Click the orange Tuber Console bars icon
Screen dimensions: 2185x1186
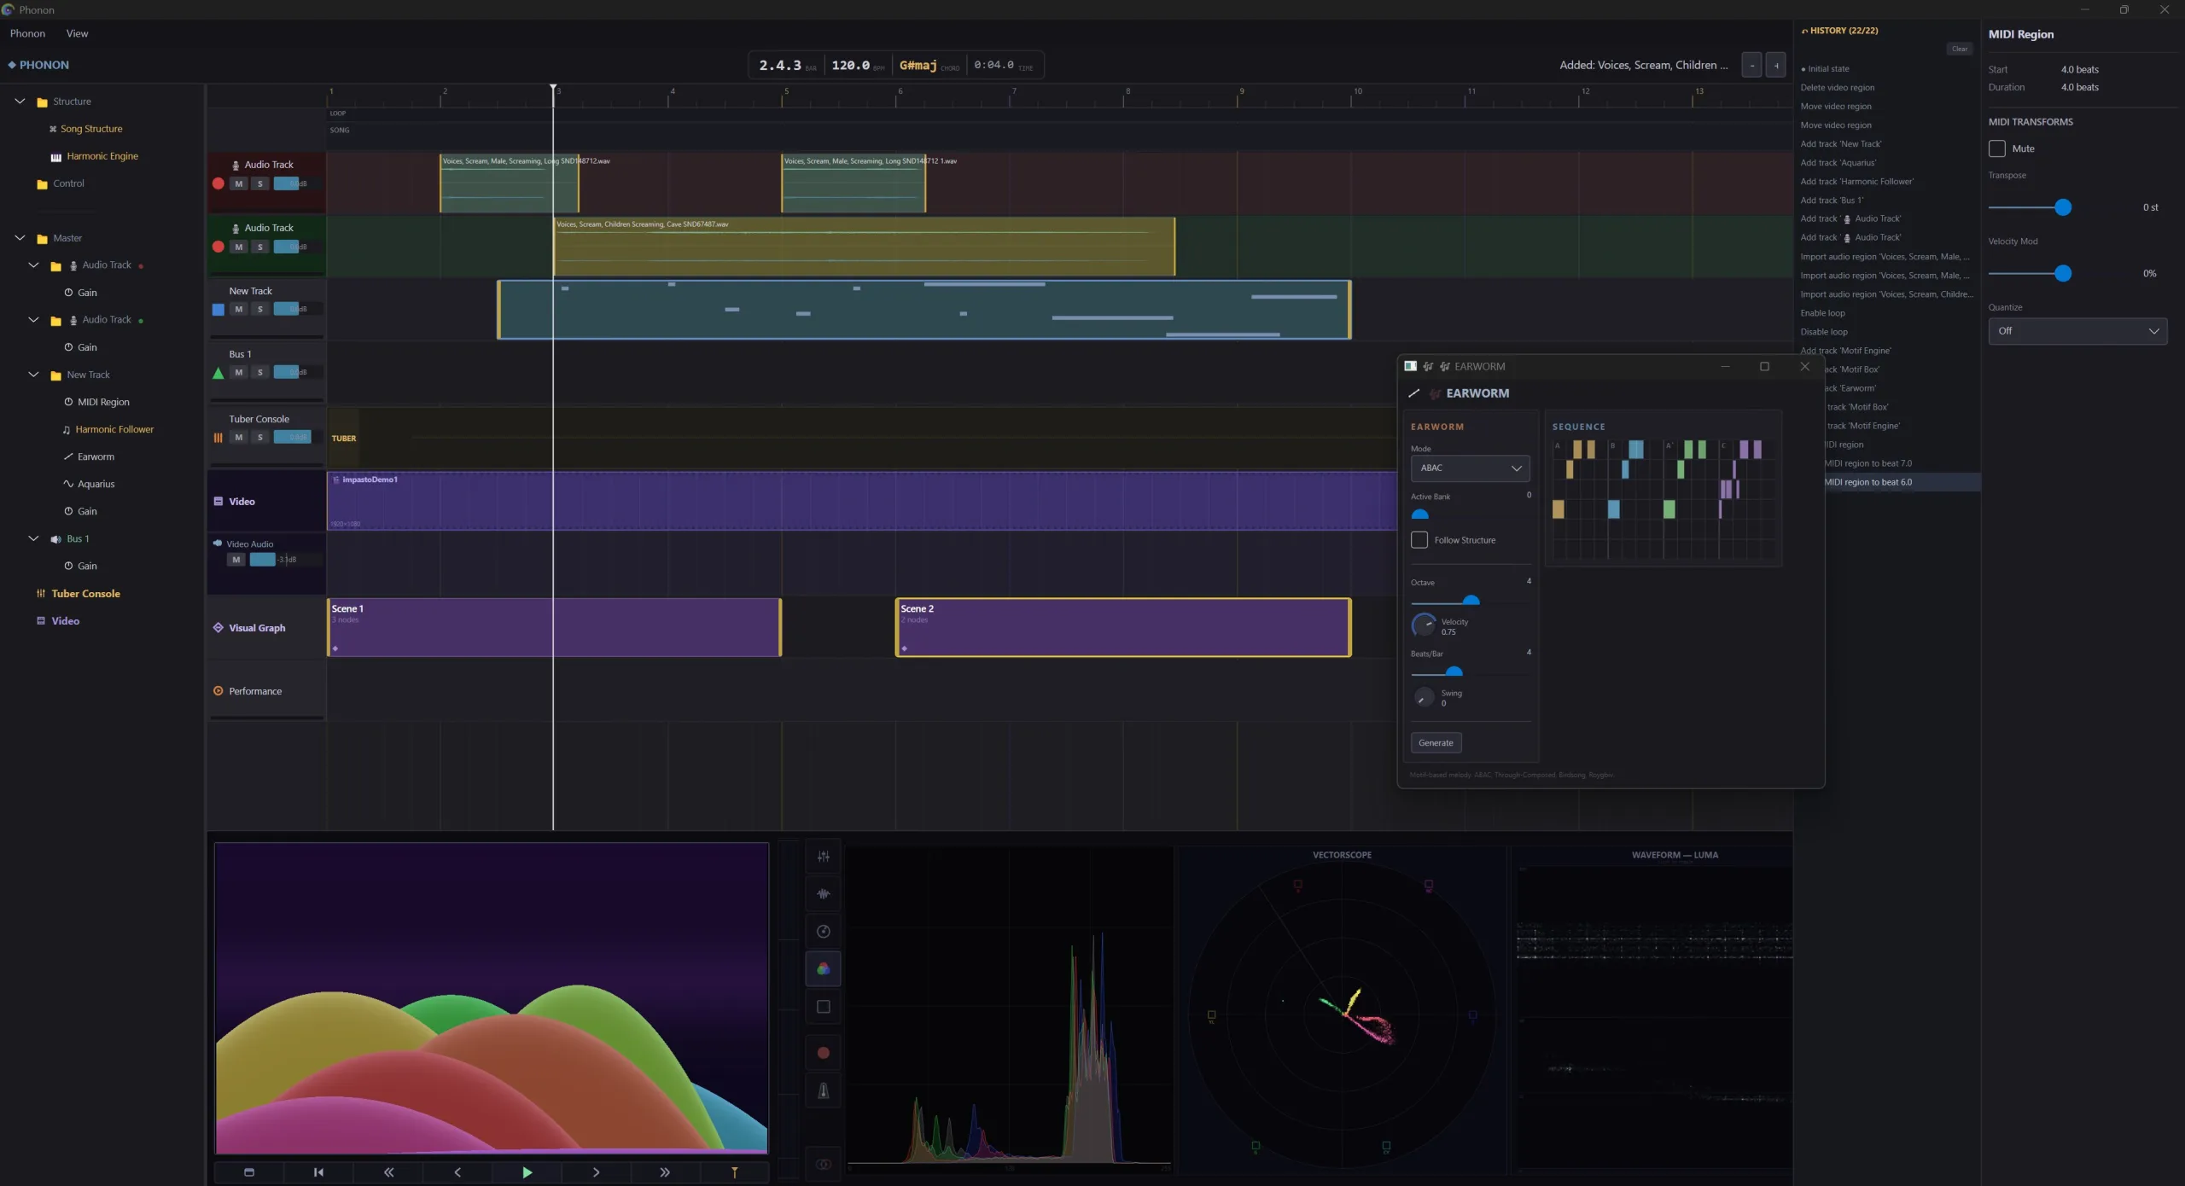[x=218, y=438]
